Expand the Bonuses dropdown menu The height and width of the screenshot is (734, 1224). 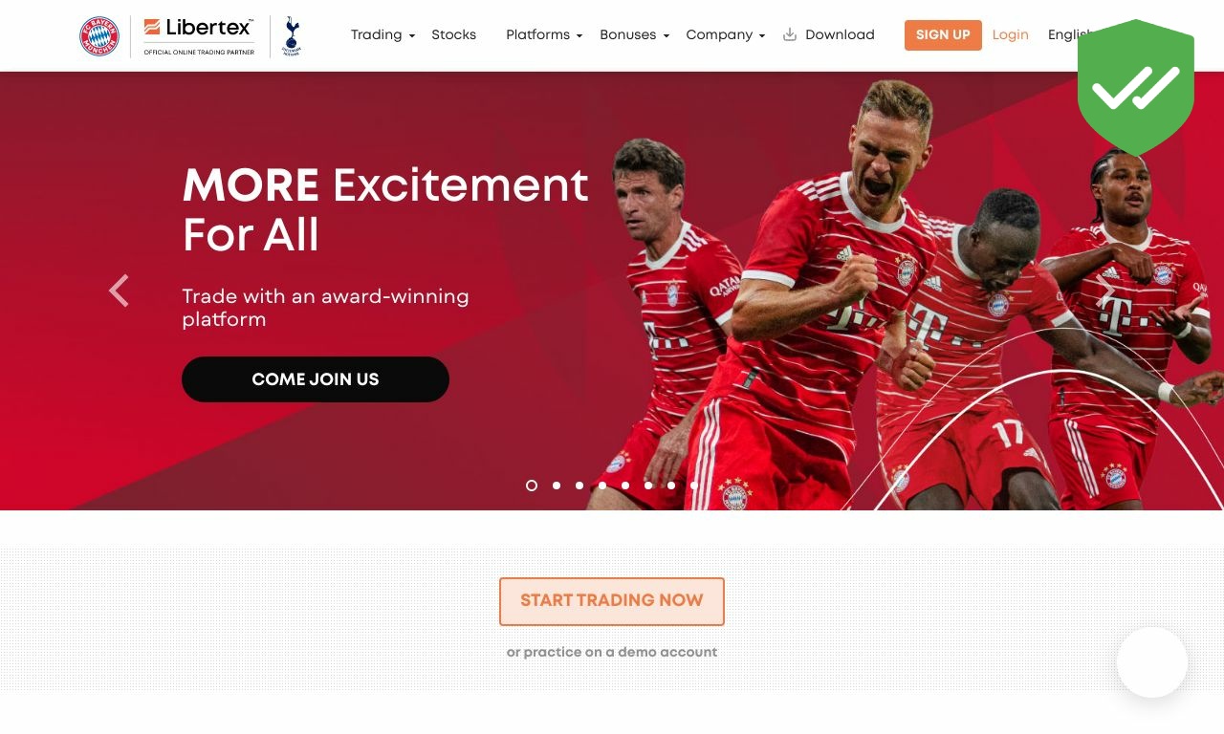pos(635,34)
